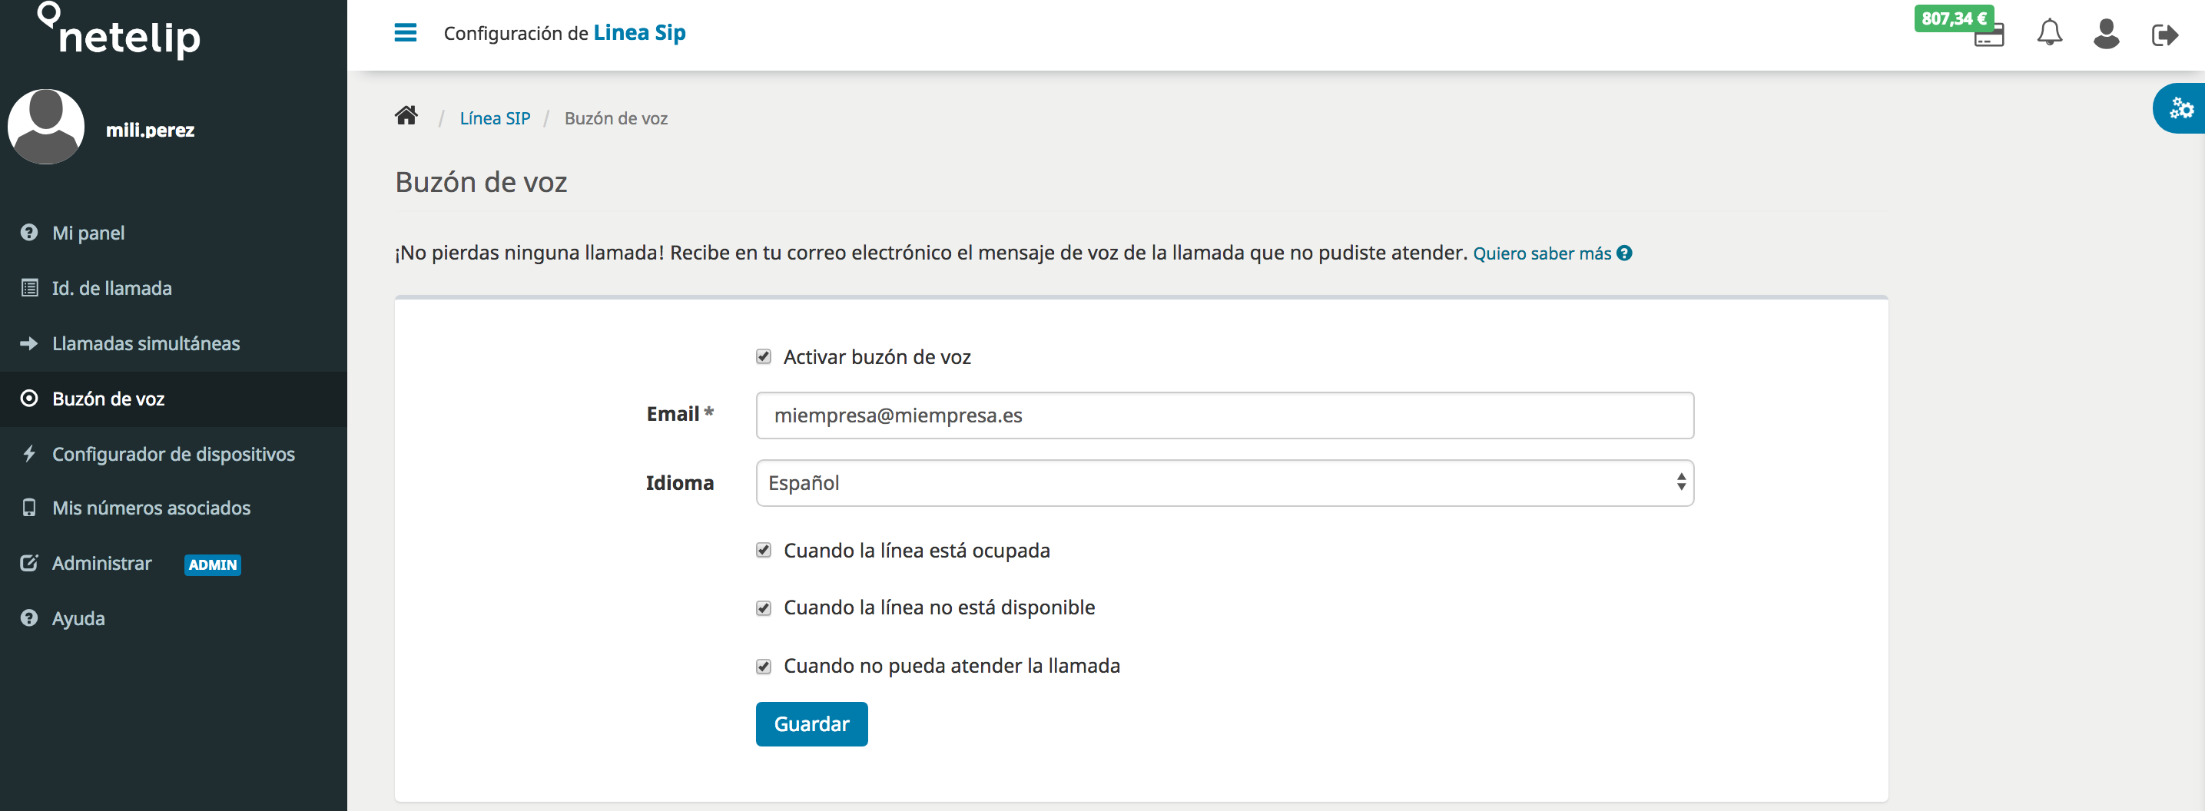Open the balance credit card icon

1988,37
